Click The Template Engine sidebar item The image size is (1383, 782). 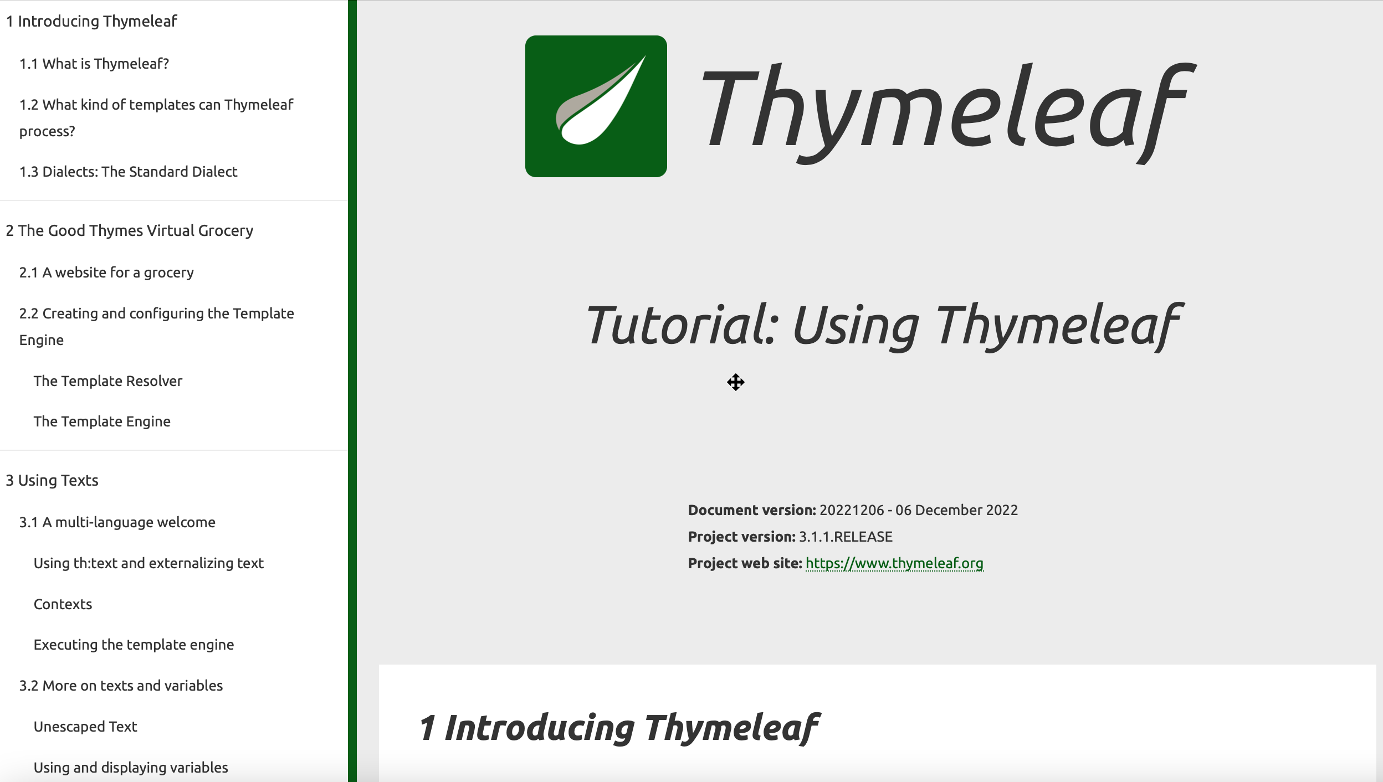(101, 421)
